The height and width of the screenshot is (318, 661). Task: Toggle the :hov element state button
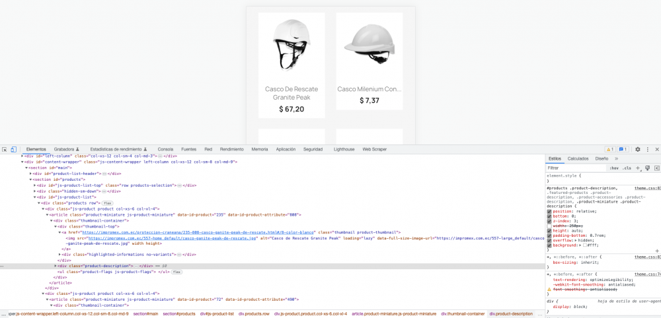click(614, 168)
